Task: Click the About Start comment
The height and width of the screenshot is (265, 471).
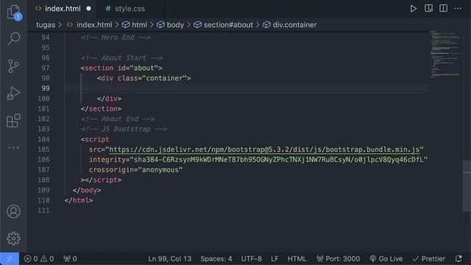Action: [121, 58]
